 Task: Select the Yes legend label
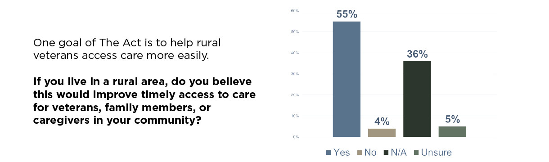341,153
